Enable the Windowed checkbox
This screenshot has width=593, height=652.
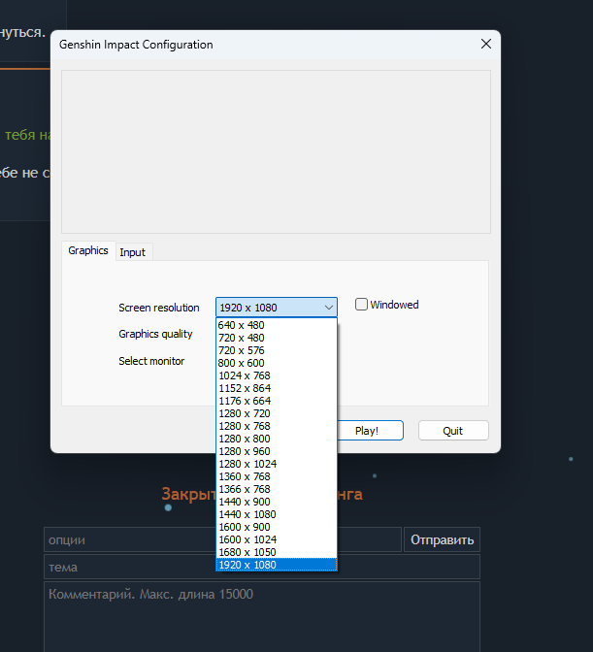(x=361, y=305)
